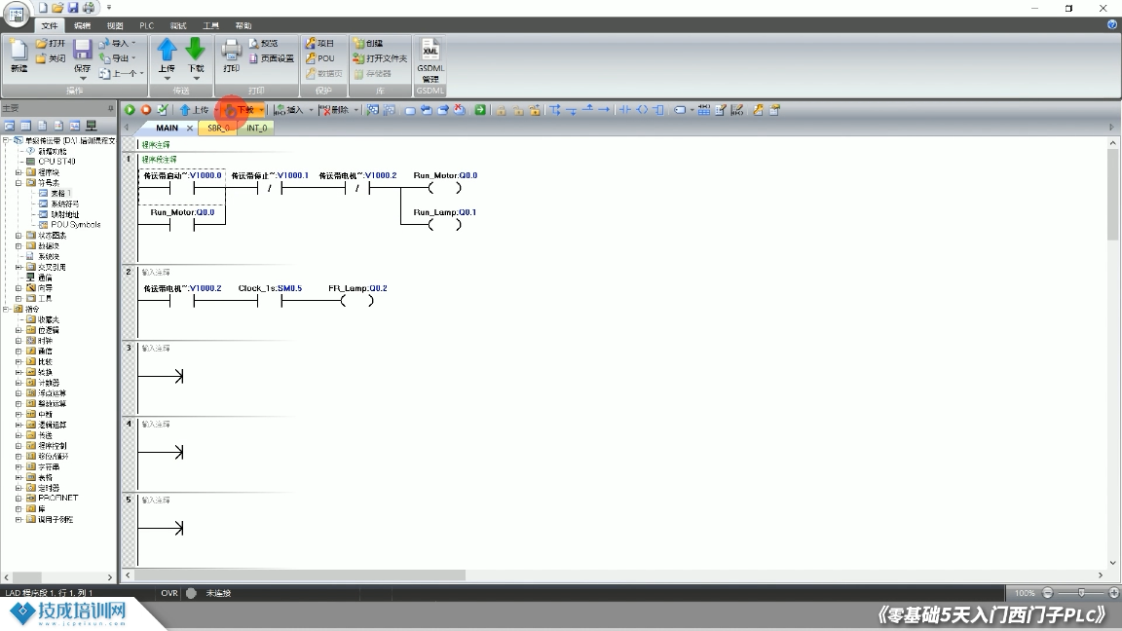
Task: Click the zoom-in plus button in status bar
Action: 1114,593
